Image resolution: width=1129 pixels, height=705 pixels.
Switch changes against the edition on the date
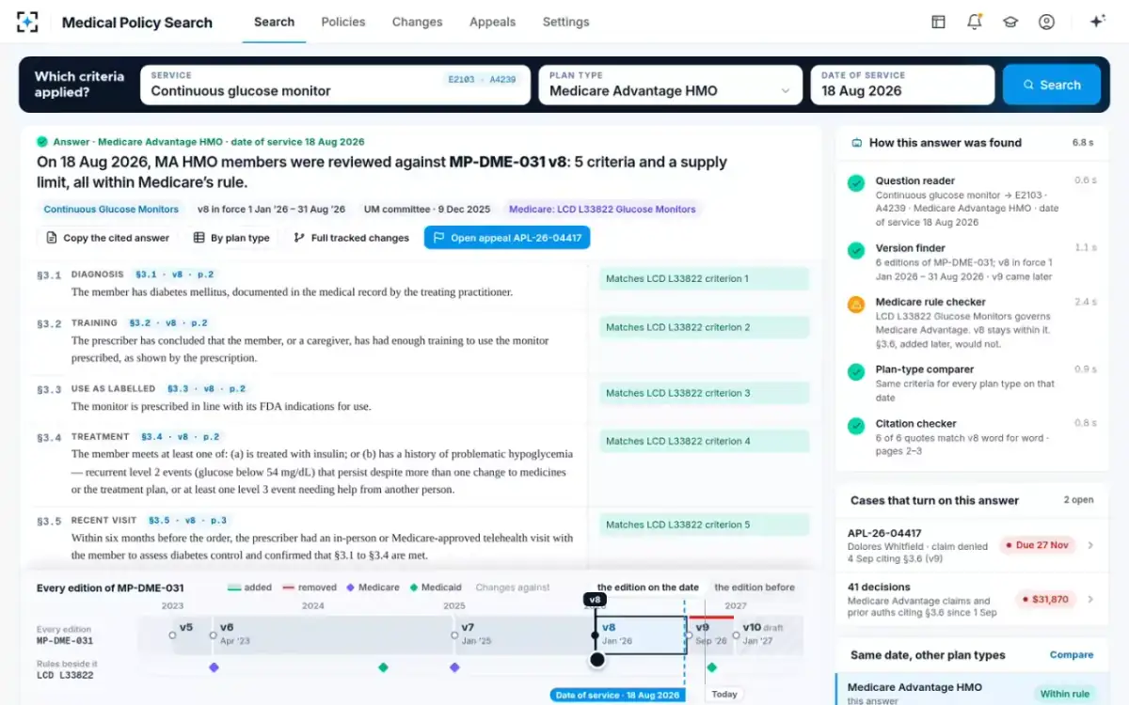click(x=648, y=587)
